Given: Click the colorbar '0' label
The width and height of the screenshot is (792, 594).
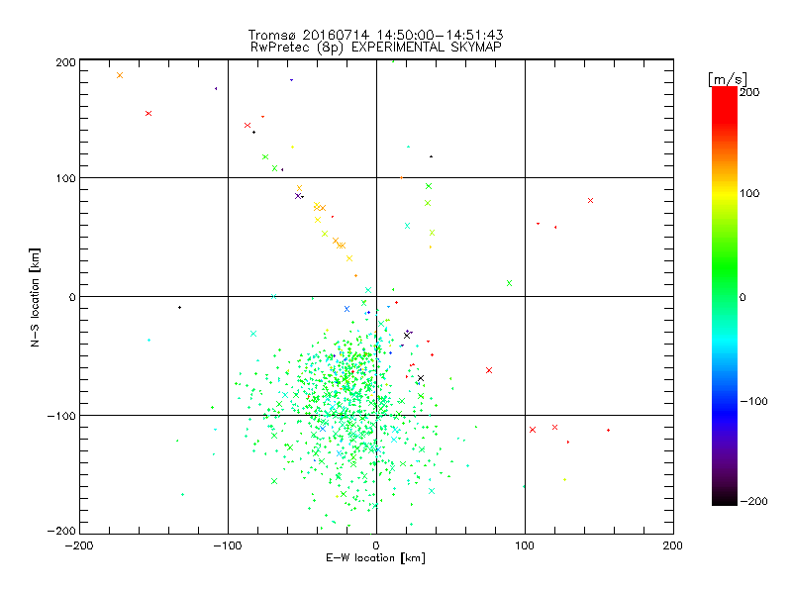Looking at the screenshot, I should (x=742, y=297).
